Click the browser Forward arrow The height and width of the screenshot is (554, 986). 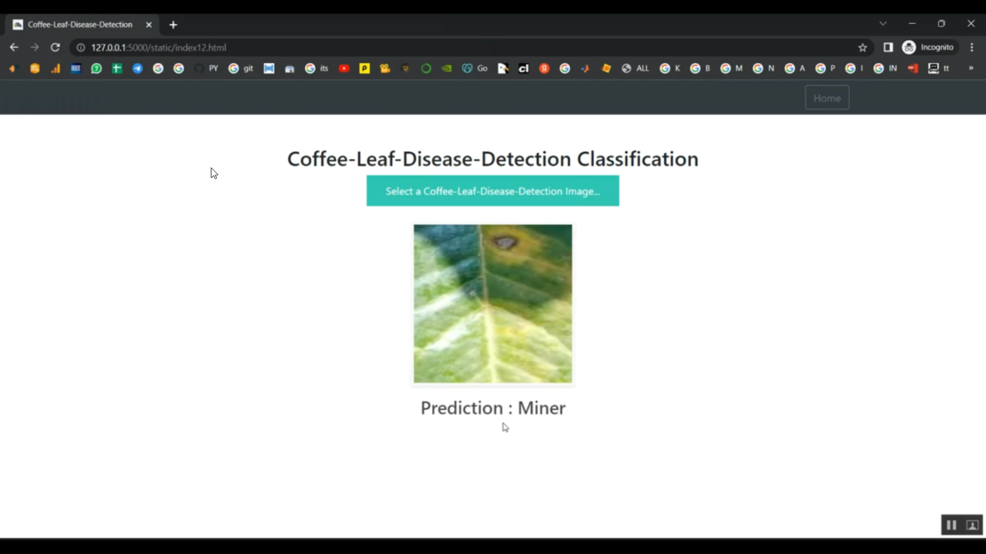35,47
